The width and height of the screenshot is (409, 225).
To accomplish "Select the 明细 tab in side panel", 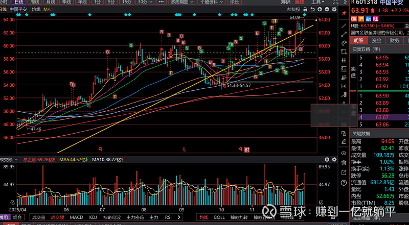I will click(359, 40).
